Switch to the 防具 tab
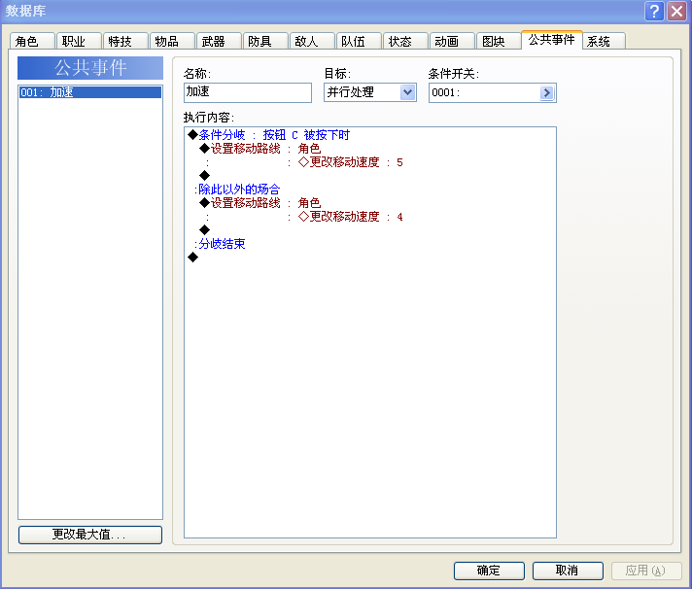 tap(266, 41)
